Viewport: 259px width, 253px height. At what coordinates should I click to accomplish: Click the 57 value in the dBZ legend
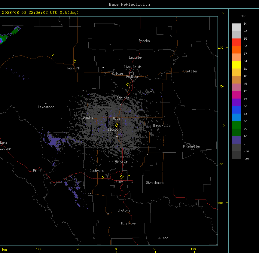245,54
